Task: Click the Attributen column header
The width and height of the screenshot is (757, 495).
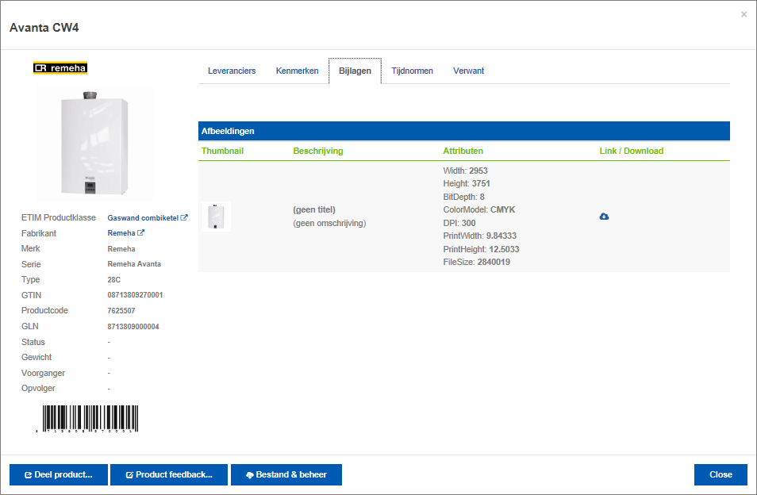Action: point(463,151)
